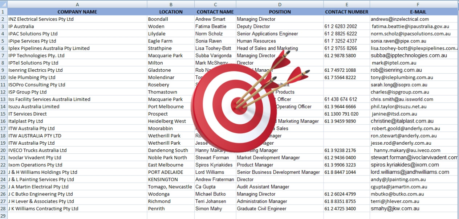Select cell Ivoclar Vivadent Pty Ltd
This screenshot has height=219, width=459.
pos(77,157)
